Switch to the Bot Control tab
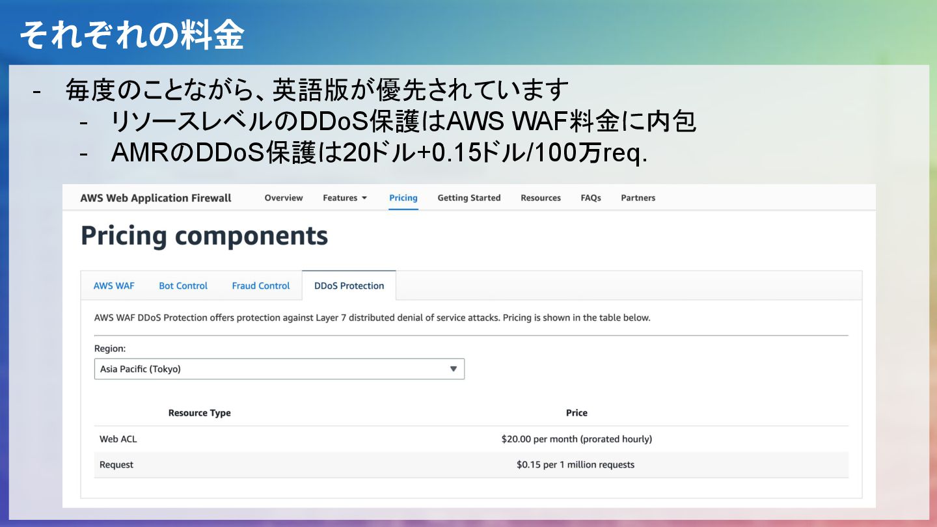This screenshot has height=527, width=937. click(x=183, y=286)
